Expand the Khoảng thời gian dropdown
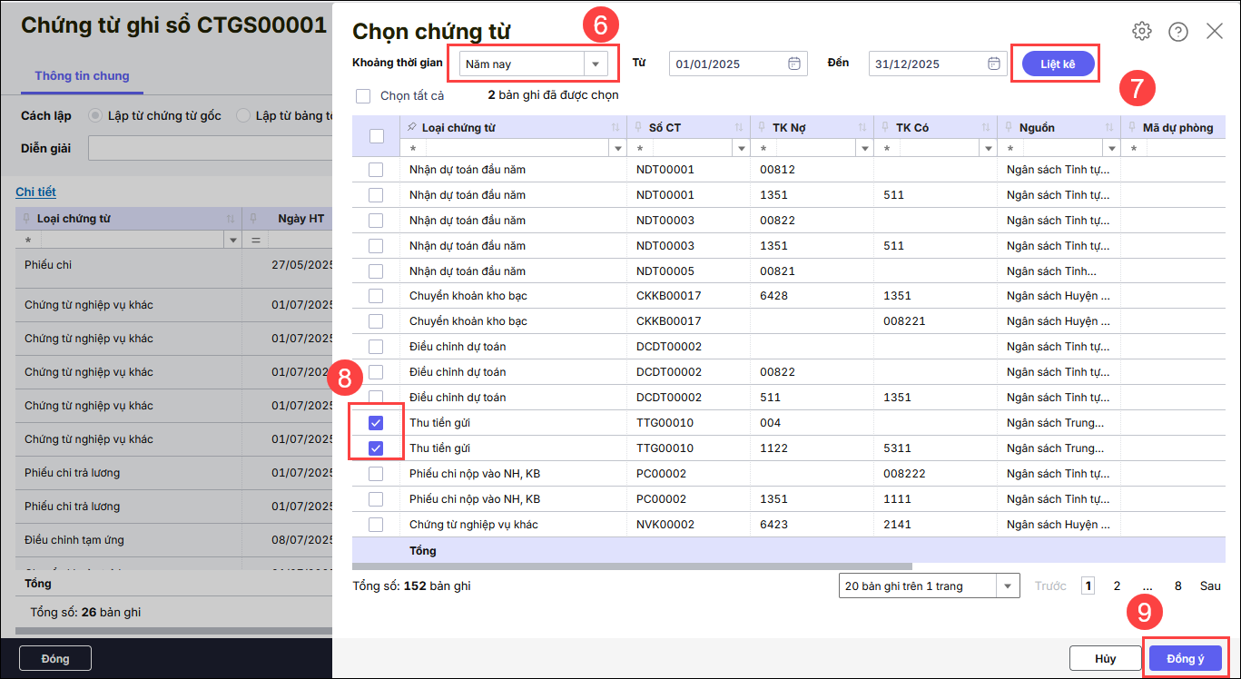 point(596,64)
